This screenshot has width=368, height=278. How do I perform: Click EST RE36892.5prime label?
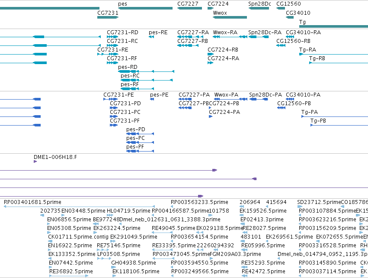click(71, 272)
